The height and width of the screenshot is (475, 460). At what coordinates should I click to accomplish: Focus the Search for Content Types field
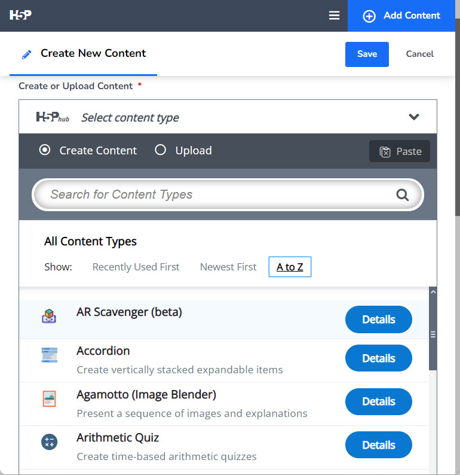point(228,195)
